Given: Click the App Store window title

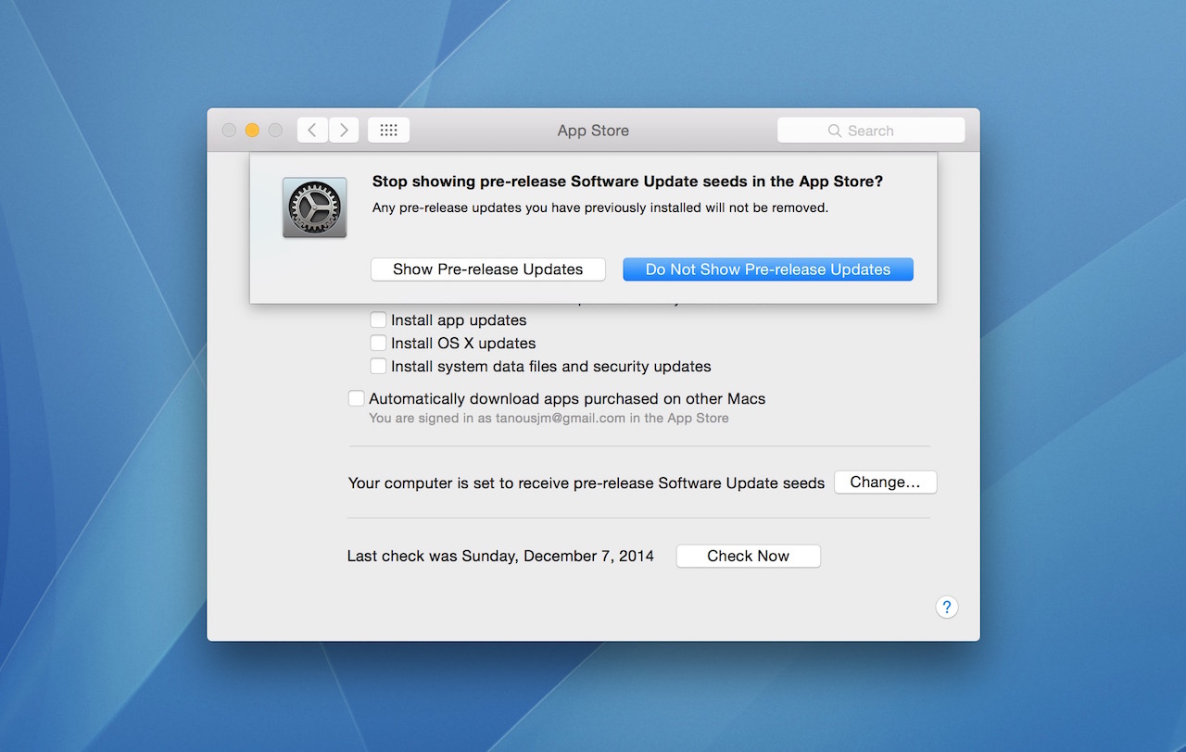Looking at the screenshot, I should 593,131.
